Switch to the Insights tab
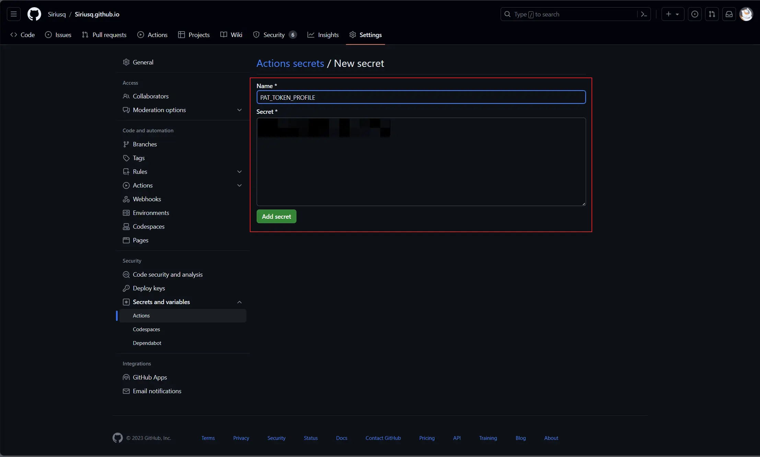This screenshot has width=760, height=457. (323, 35)
